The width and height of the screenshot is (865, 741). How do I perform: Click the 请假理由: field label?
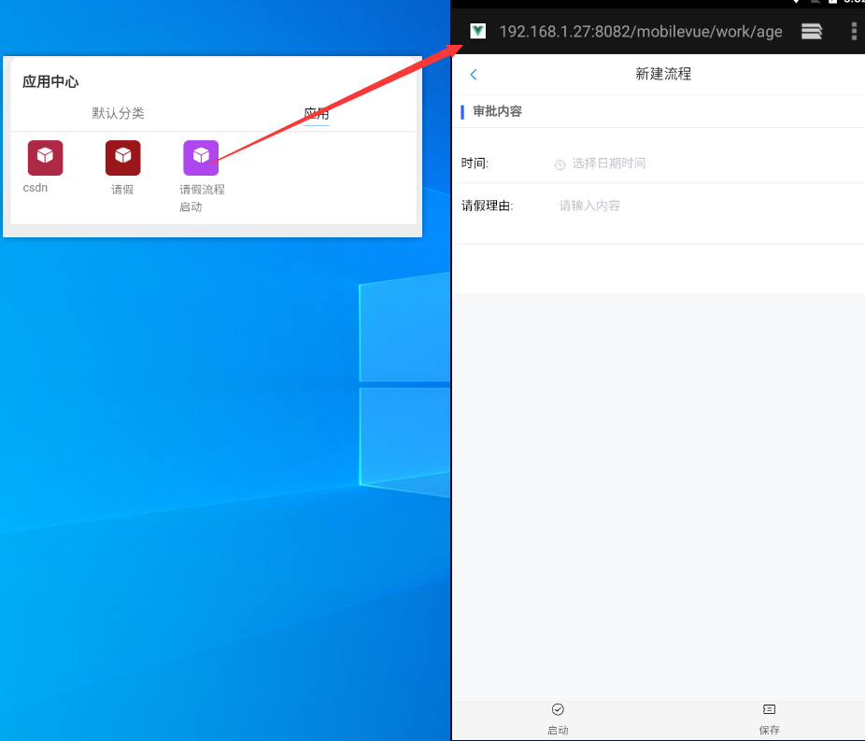[487, 206]
